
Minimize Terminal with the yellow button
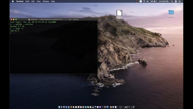tap(14, 19)
